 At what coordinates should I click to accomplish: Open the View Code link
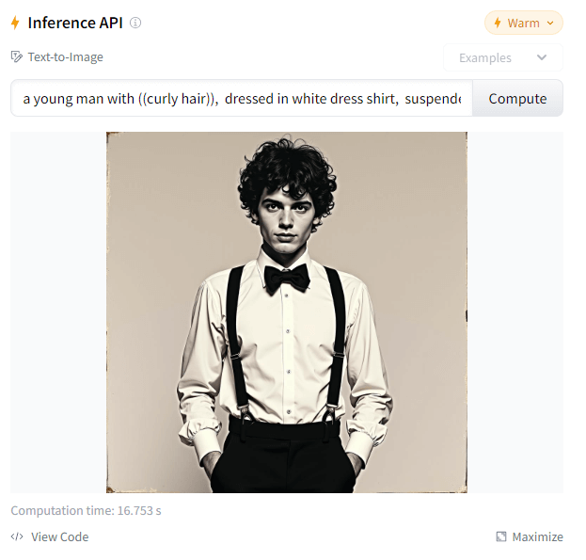(60, 536)
